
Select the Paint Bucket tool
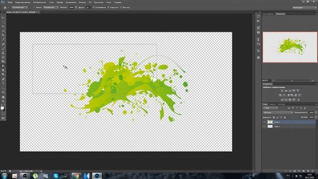tap(3, 66)
